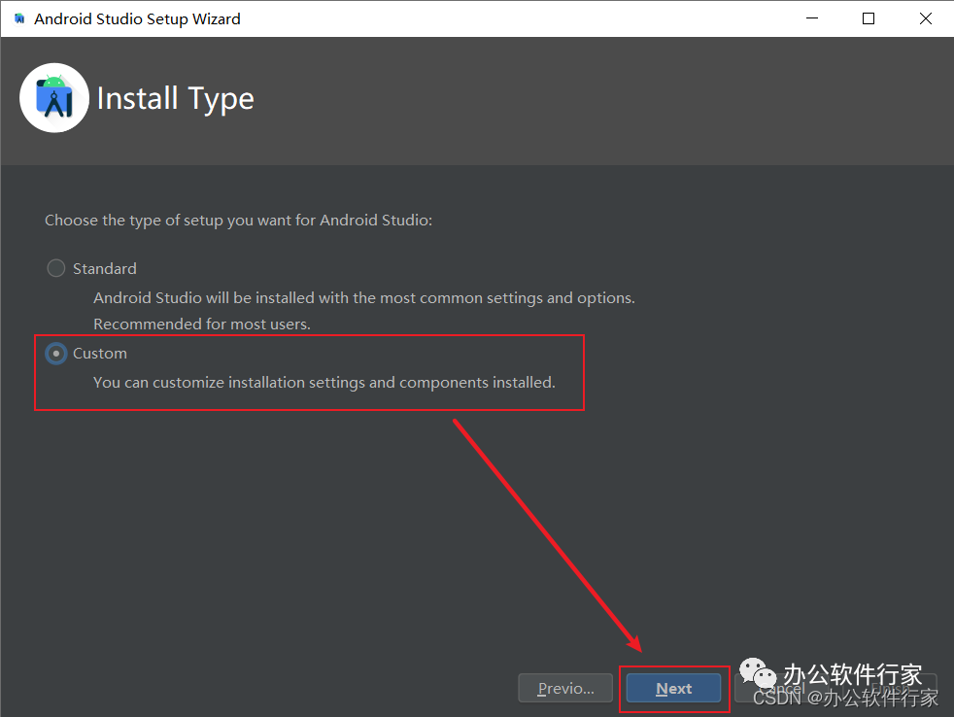The width and height of the screenshot is (954, 717).
Task: Click the 'Standard' option label
Action: click(x=105, y=268)
